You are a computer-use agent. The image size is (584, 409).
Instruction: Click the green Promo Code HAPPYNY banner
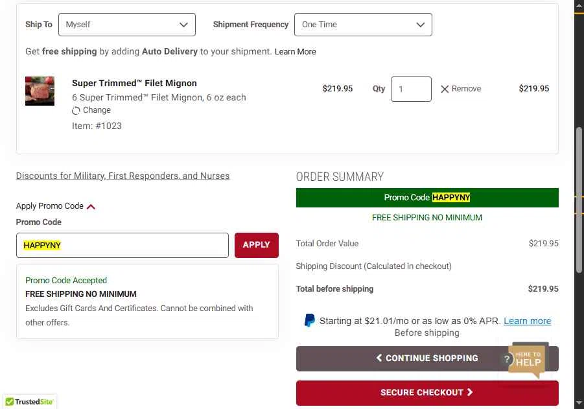coord(426,198)
